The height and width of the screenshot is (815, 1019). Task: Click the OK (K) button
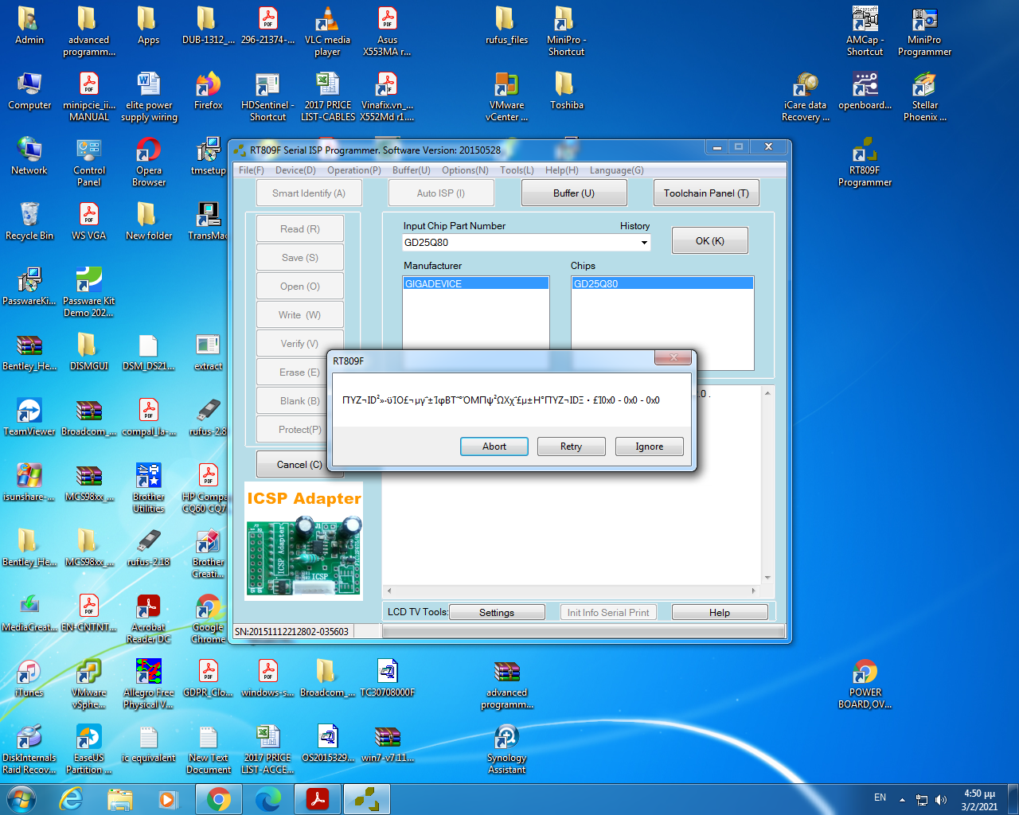tap(709, 240)
